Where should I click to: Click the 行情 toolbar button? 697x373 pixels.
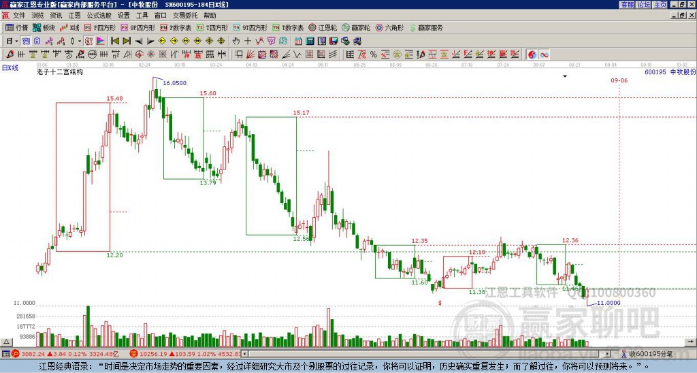tap(17, 27)
